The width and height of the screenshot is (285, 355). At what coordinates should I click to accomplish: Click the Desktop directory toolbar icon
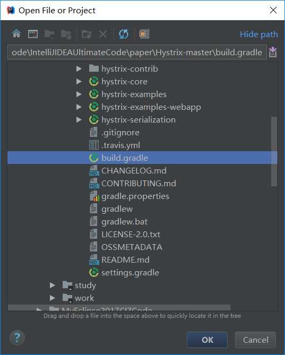tap(33, 34)
